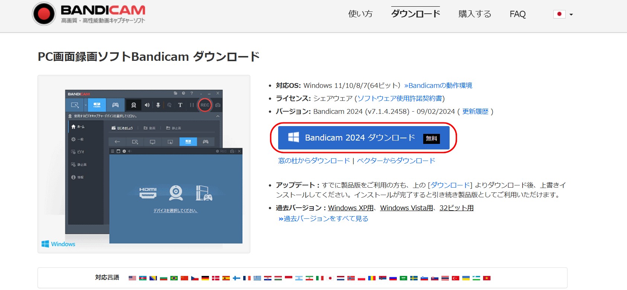Select the Brazil flag icon
This screenshot has height=290, width=627.
pos(174,278)
